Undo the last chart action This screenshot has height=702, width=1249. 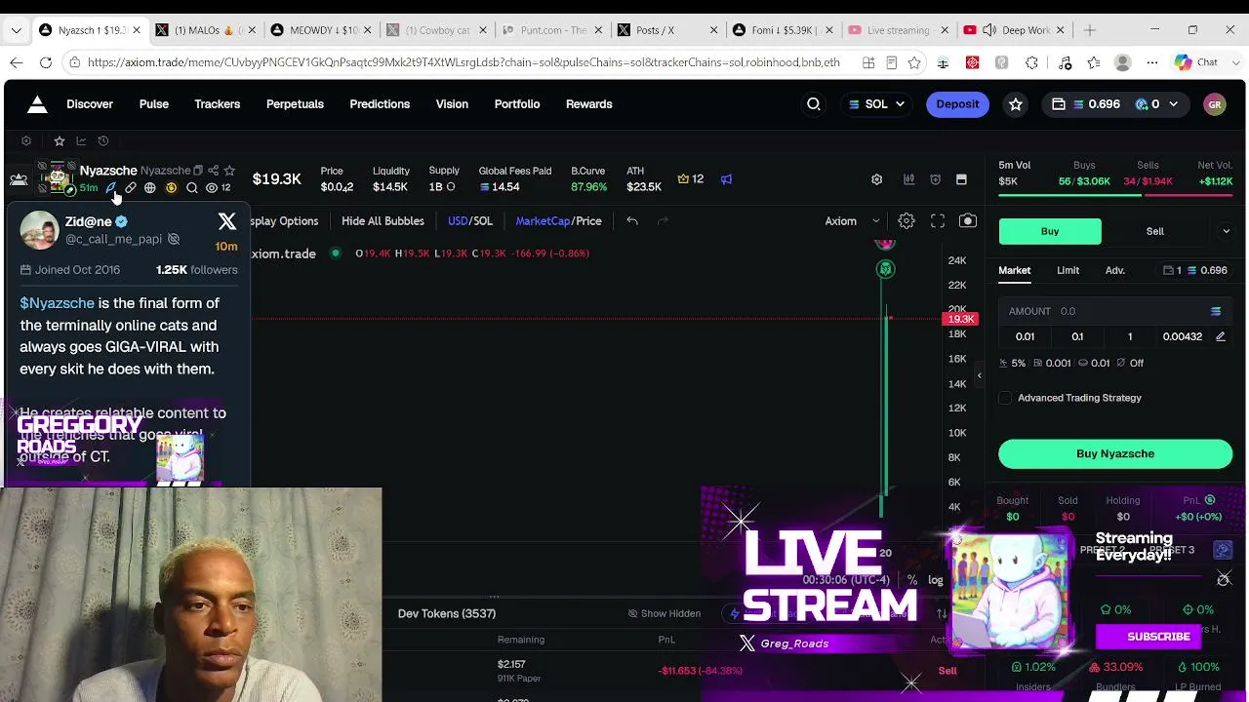[x=632, y=221]
